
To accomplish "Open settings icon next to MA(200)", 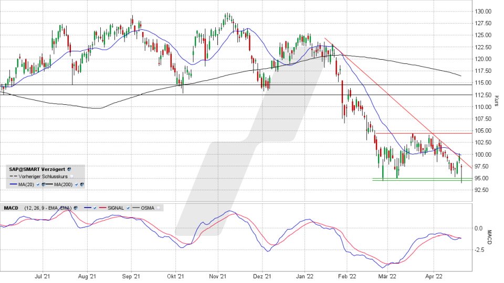I will pos(82,184).
